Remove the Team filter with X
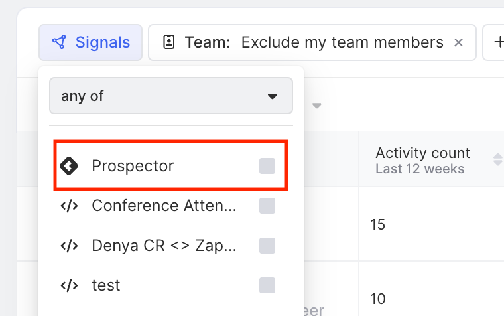Viewport: 504px width, 316px height. pos(458,43)
